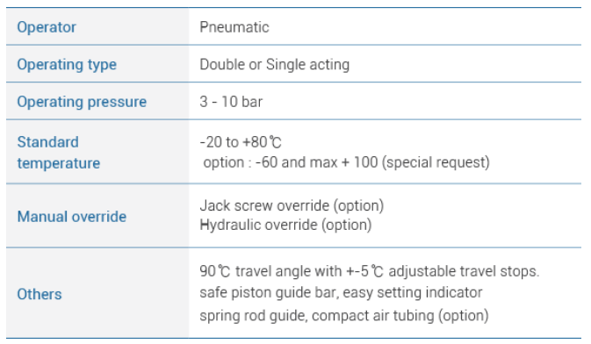
Task: Click compact air tubing (option) text
Action: click(x=400, y=316)
